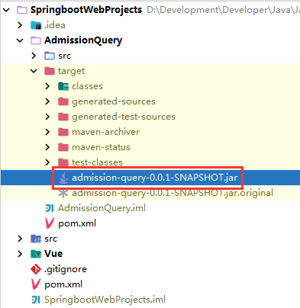Select SpringbootWebProjects.iml file

point(105,300)
